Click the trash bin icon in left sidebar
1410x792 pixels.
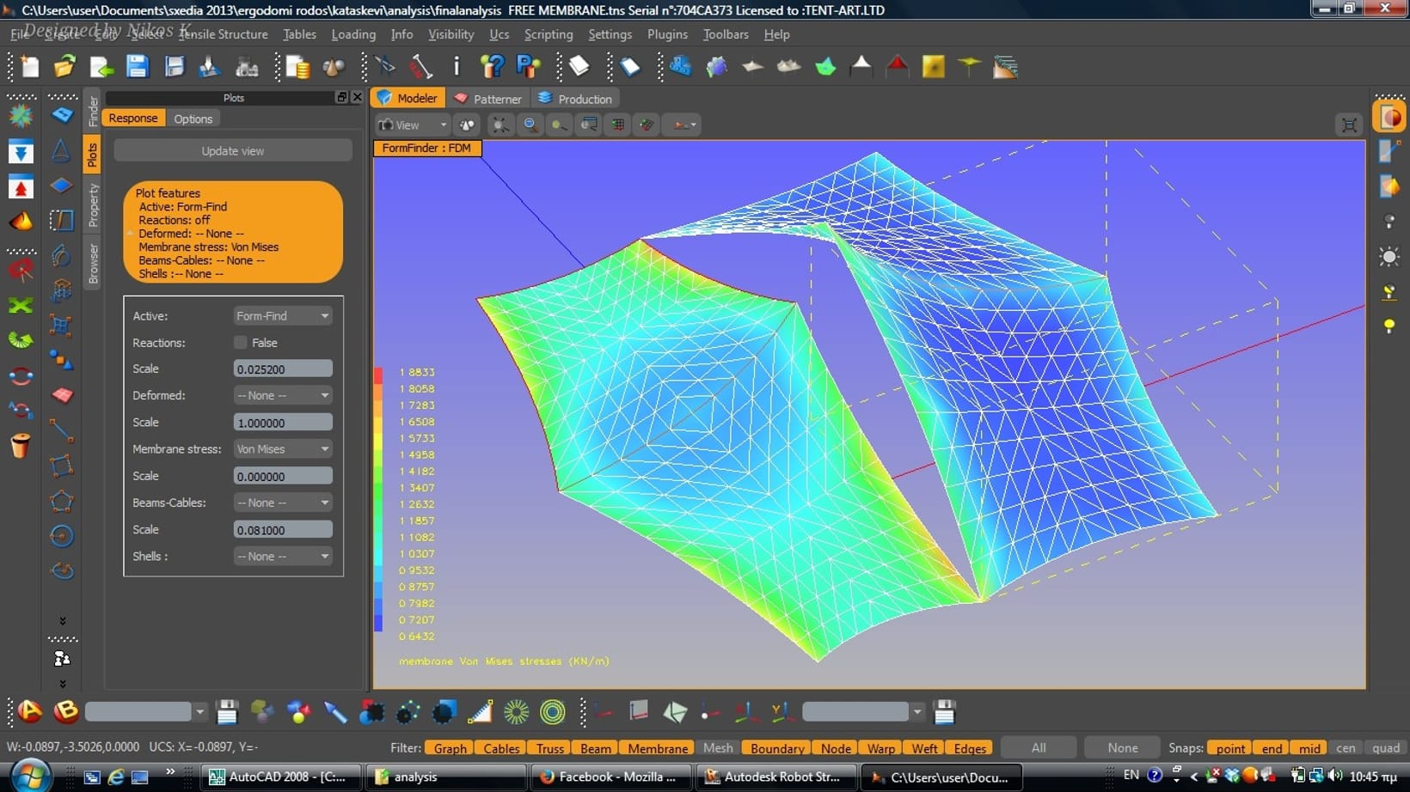point(21,446)
